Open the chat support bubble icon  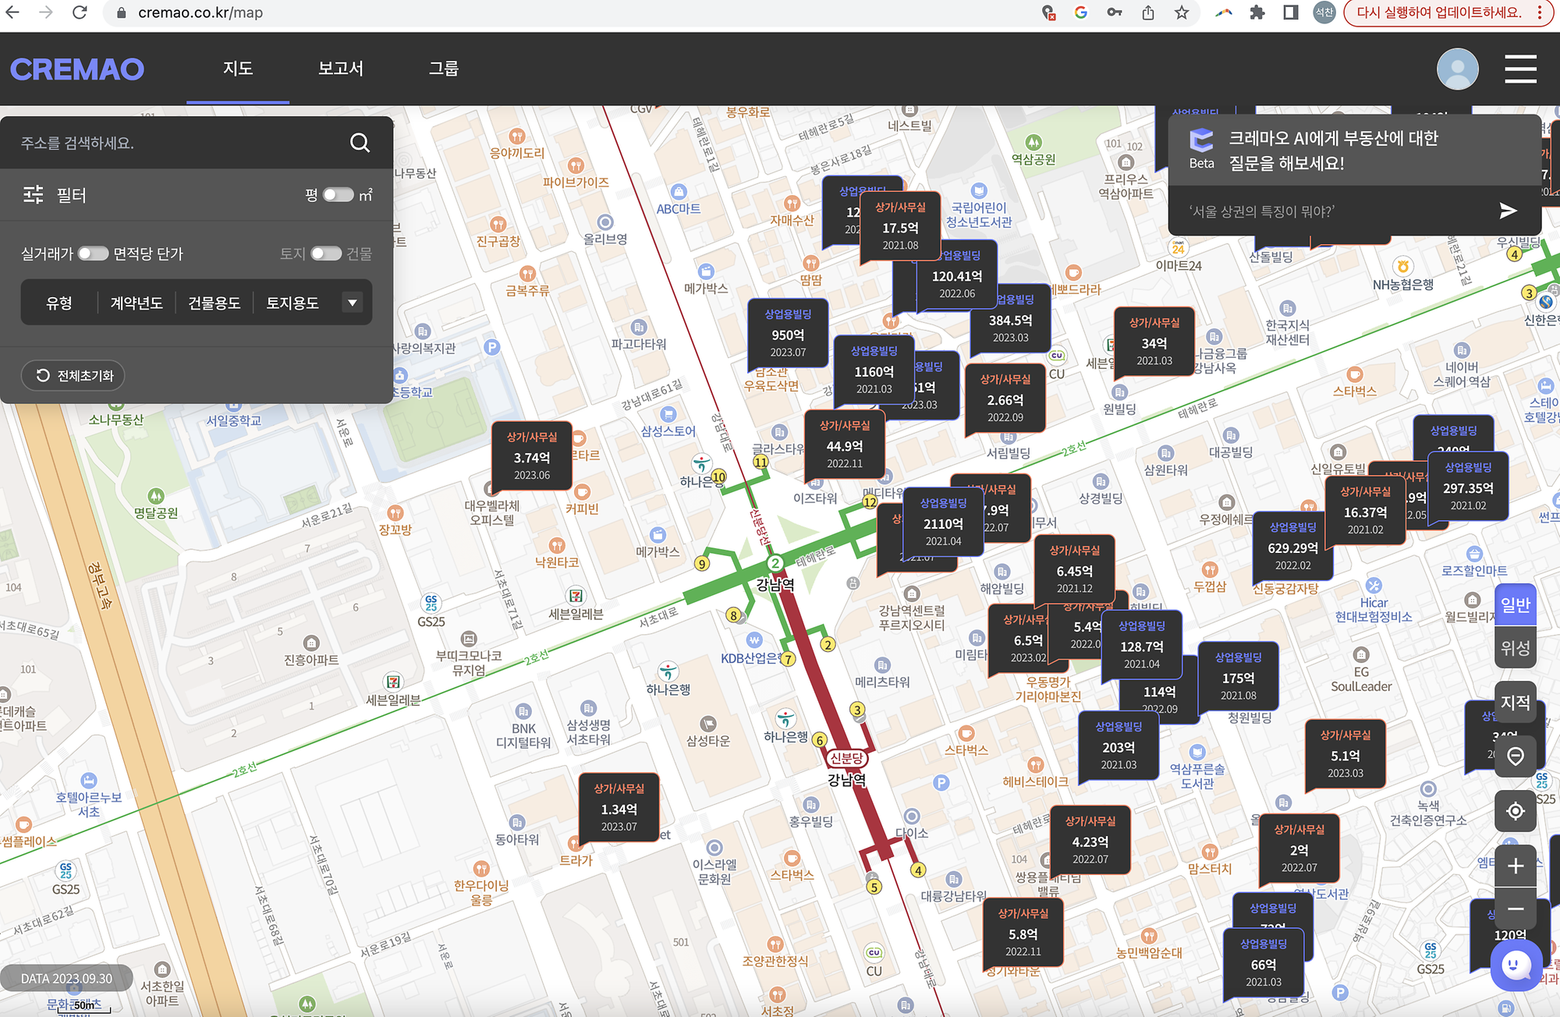[x=1515, y=966]
